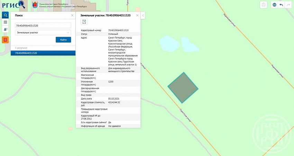Image resolution: width=294 pixels, height=156 pixels.
Task: Close the Земельные участки details panel
Action: 137,15
